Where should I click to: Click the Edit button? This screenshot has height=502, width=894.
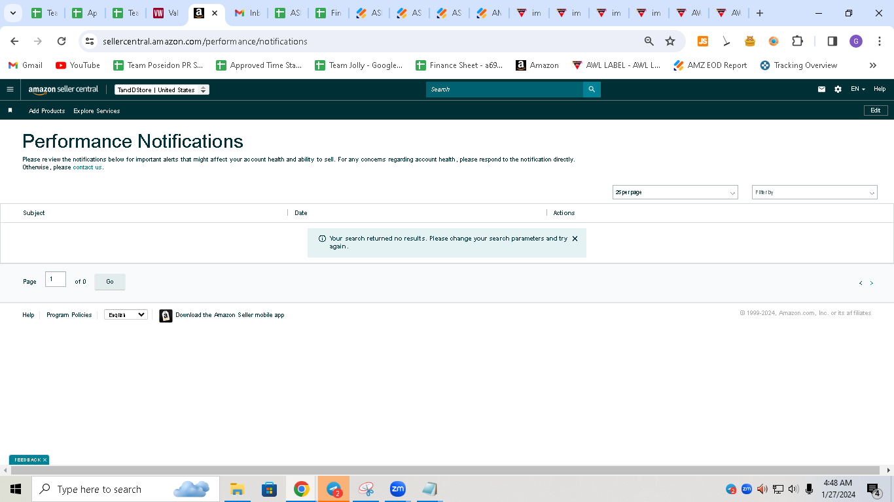(876, 110)
